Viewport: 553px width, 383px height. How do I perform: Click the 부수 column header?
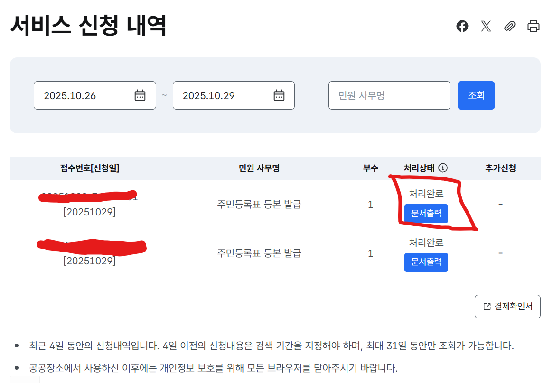[370, 168]
